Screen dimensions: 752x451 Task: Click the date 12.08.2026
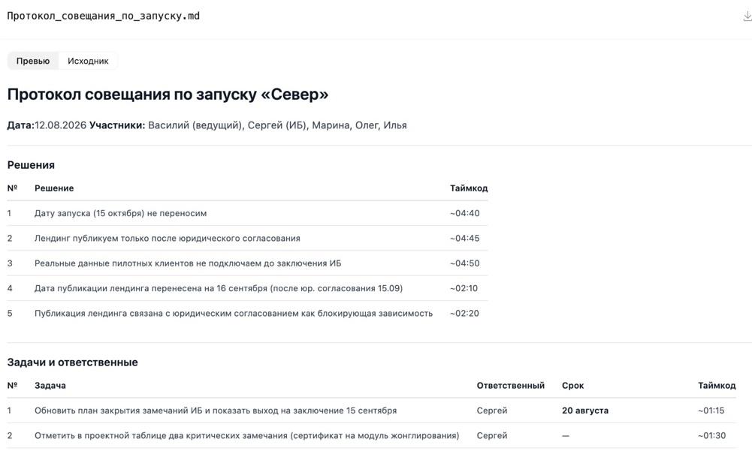(x=60, y=125)
